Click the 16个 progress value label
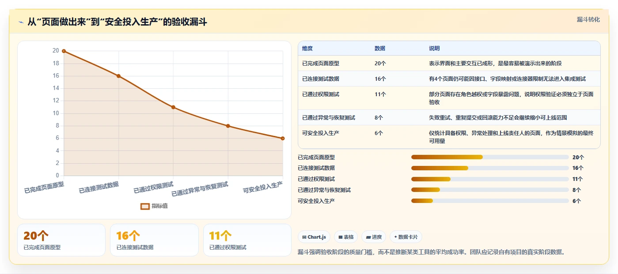Viewport: 618px width, 274px height. (578, 168)
